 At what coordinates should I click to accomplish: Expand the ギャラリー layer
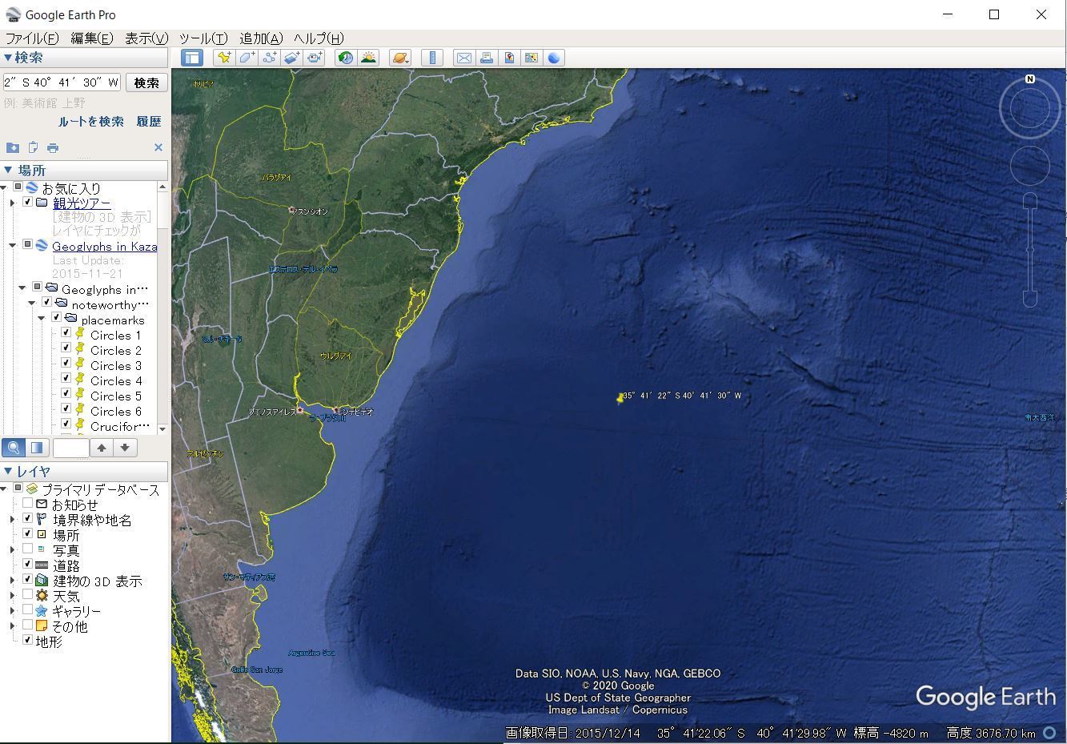12,611
